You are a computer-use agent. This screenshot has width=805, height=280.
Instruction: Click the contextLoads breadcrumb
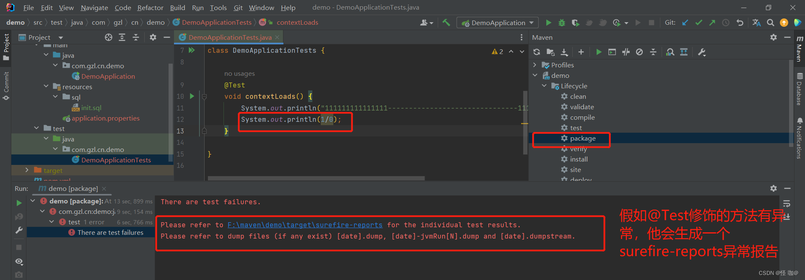[297, 22]
